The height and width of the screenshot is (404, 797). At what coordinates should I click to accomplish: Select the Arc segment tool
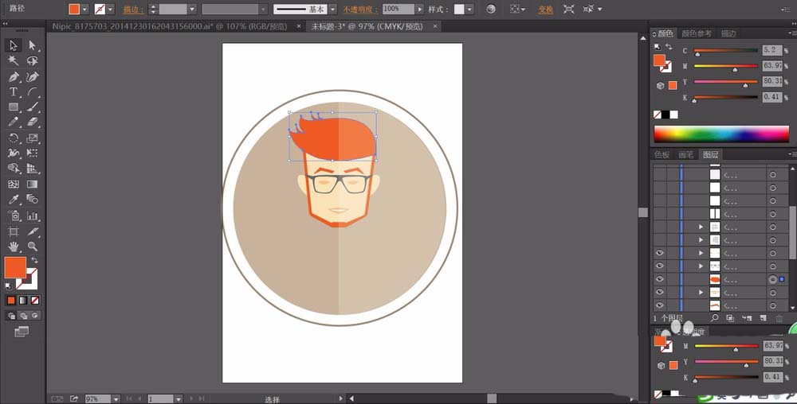(x=32, y=91)
